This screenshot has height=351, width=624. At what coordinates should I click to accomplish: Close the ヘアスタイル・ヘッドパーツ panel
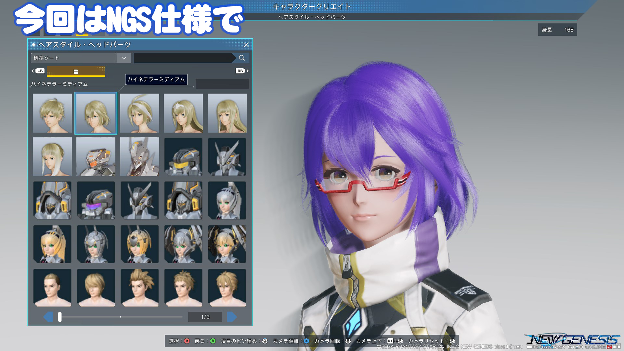tap(246, 45)
